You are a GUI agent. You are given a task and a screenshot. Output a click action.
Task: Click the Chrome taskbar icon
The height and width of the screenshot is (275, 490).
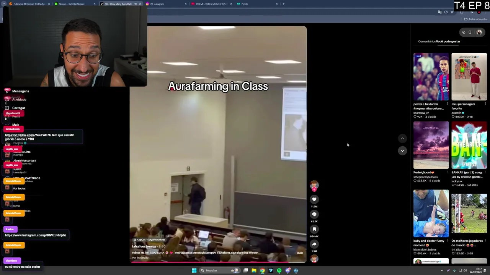click(262, 270)
